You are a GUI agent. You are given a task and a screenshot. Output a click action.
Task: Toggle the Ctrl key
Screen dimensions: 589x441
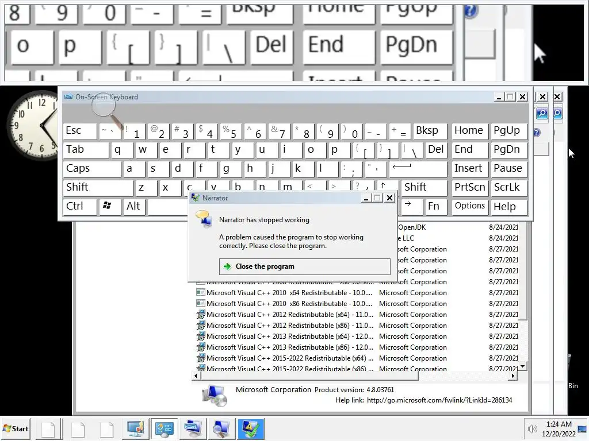(80, 207)
